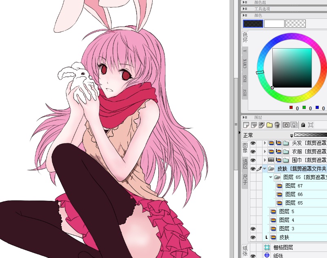Click the third layer-toolbar icon beside duplicate
The height and width of the screenshot is (258, 327).
click(x=262, y=125)
